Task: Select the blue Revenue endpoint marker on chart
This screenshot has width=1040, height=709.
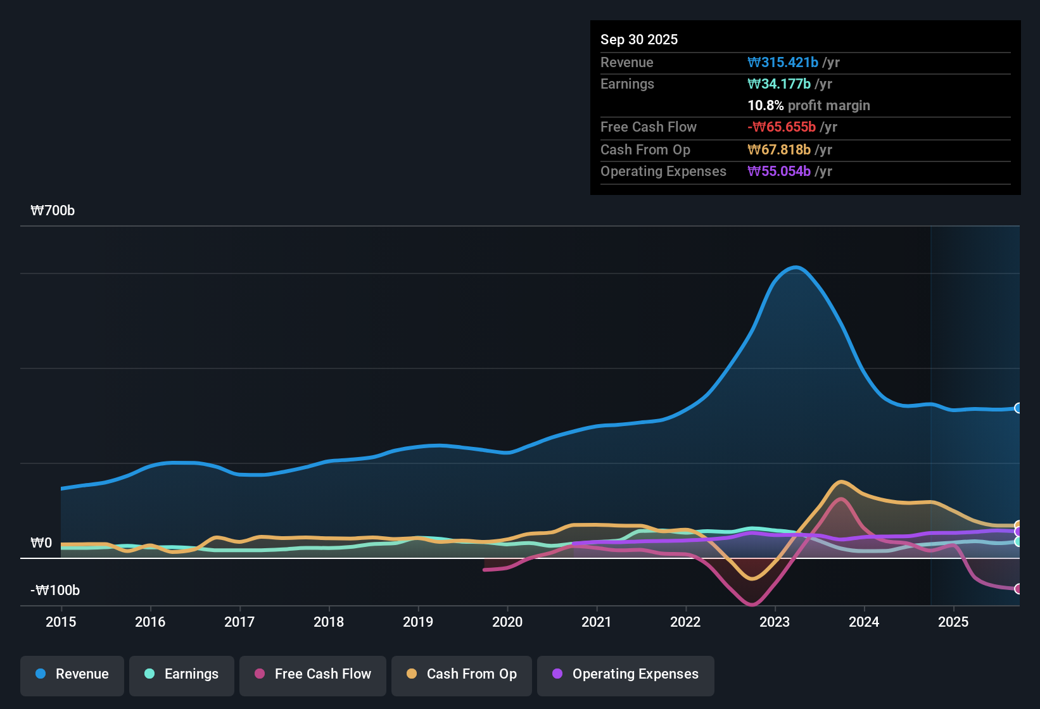Action: point(1018,409)
